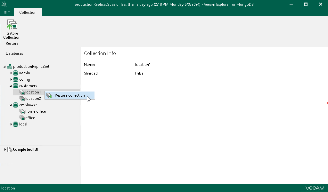
Task: Click the Databases panel header
Action: tap(14, 53)
